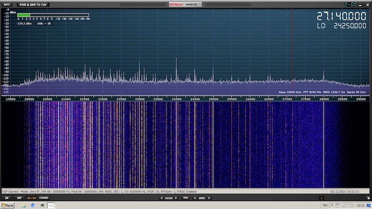Click the info indicator in bottom bar
Viewport: 372px width, 209px height.
click(321, 198)
